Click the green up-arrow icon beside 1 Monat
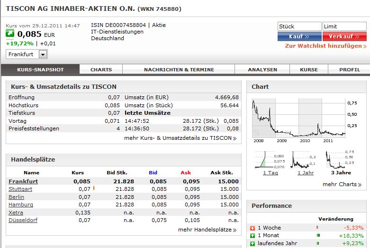This screenshot has height=248, width=370. 252,236
